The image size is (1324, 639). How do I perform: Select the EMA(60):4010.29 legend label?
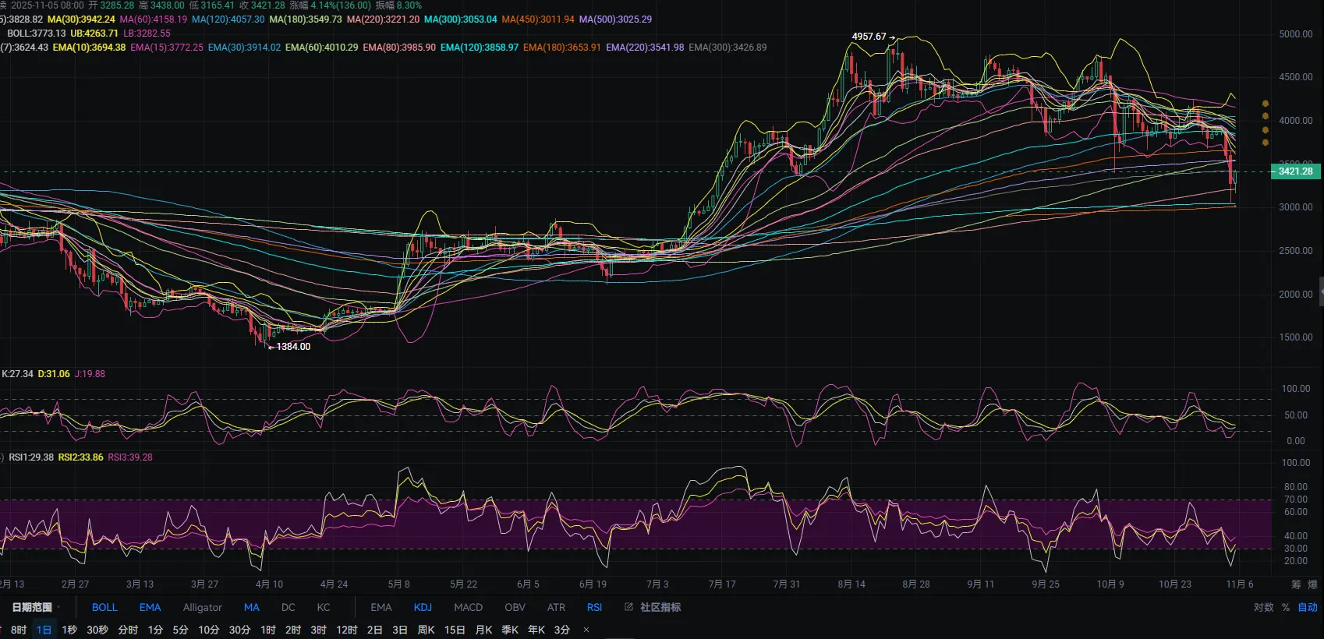322,48
